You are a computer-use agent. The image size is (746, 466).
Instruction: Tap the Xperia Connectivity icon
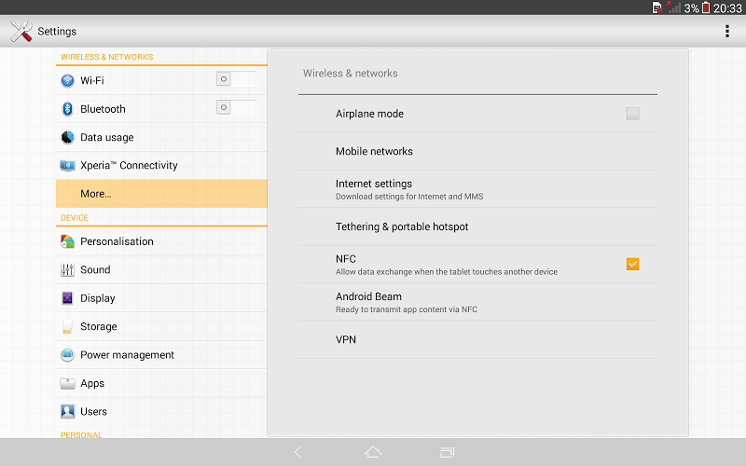tap(67, 166)
